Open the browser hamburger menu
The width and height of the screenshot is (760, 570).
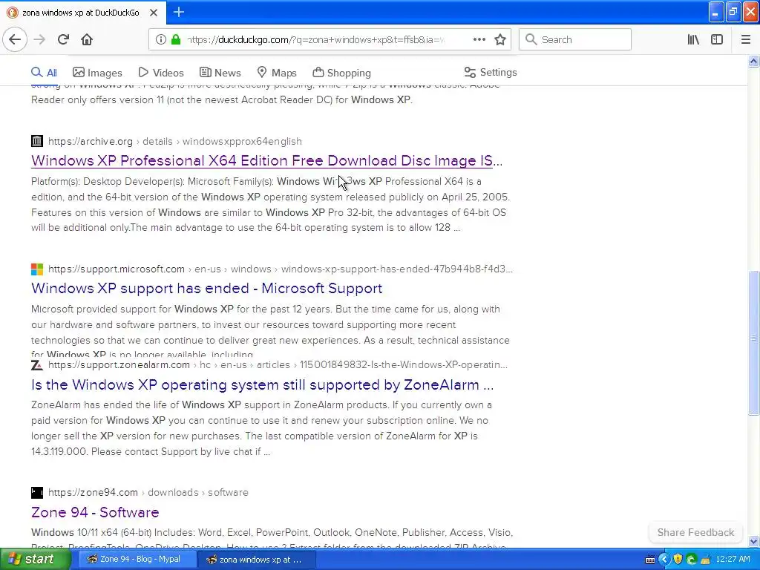(745, 39)
